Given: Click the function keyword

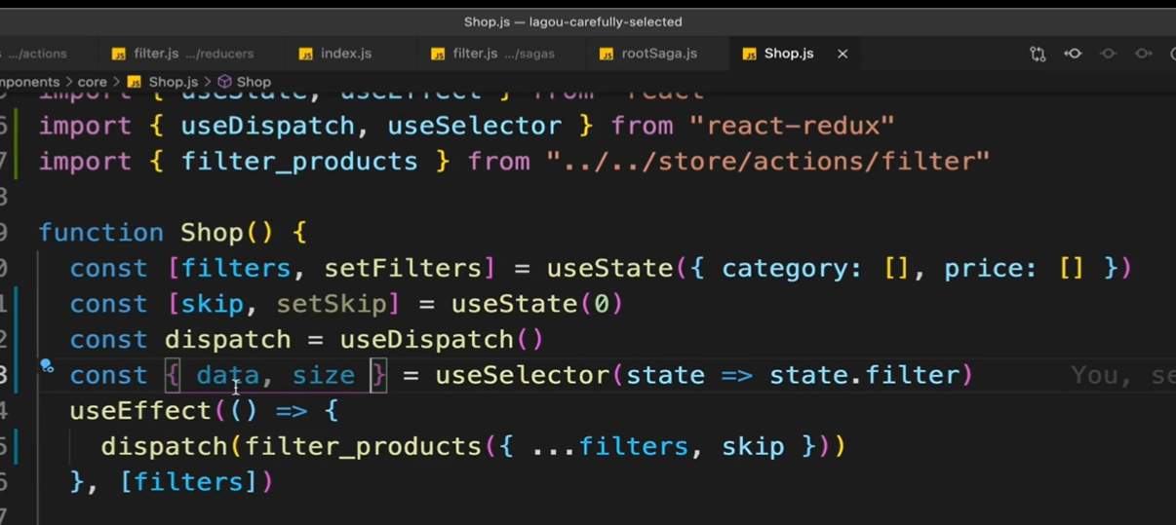Looking at the screenshot, I should (101, 233).
